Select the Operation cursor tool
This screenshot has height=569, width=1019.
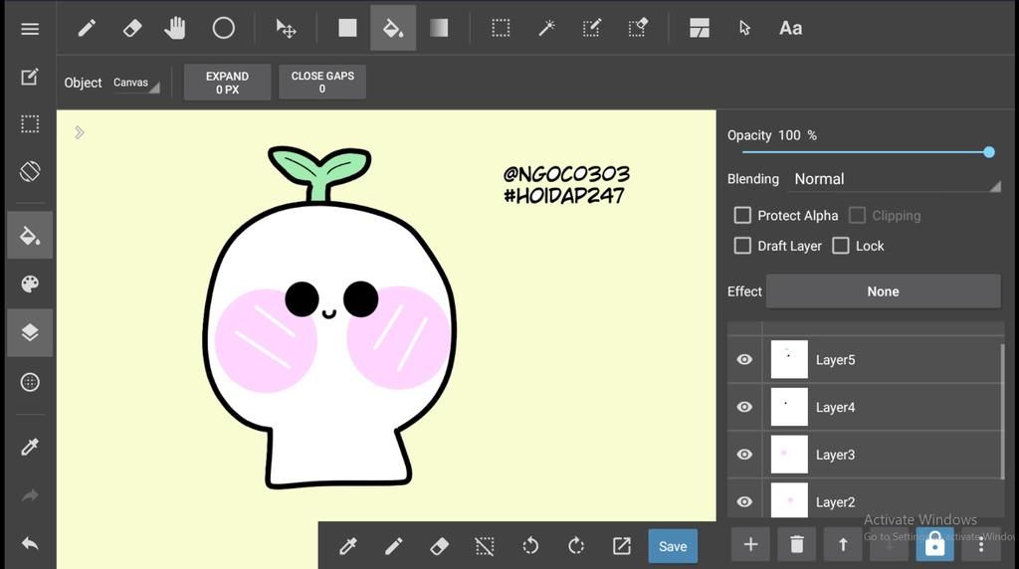[744, 28]
